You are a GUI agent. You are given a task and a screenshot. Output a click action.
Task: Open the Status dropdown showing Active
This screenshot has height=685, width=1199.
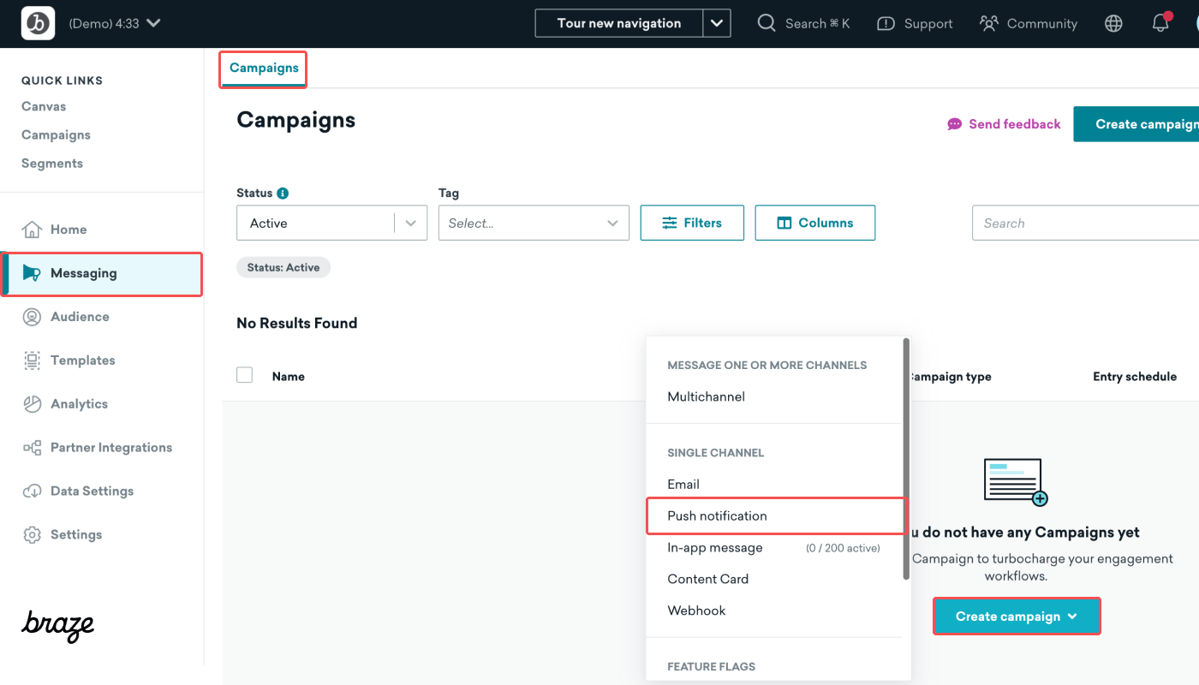click(x=331, y=223)
